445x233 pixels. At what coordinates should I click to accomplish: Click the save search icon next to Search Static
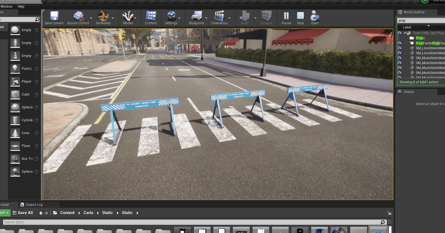pos(390,222)
